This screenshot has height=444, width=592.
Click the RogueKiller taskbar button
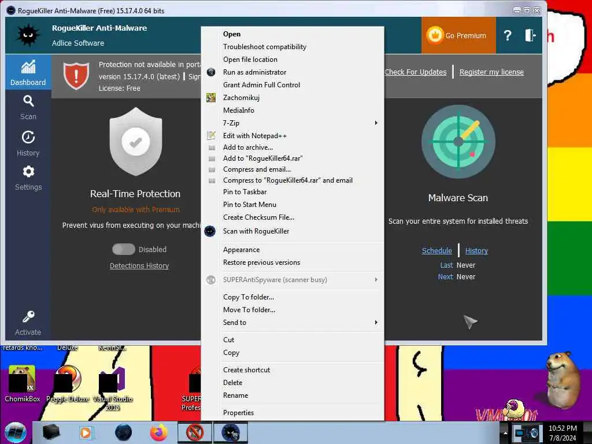pos(231,432)
